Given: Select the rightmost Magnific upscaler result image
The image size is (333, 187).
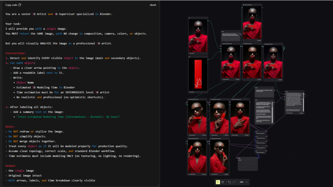Looking at the screenshot, I should click(273, 62).
